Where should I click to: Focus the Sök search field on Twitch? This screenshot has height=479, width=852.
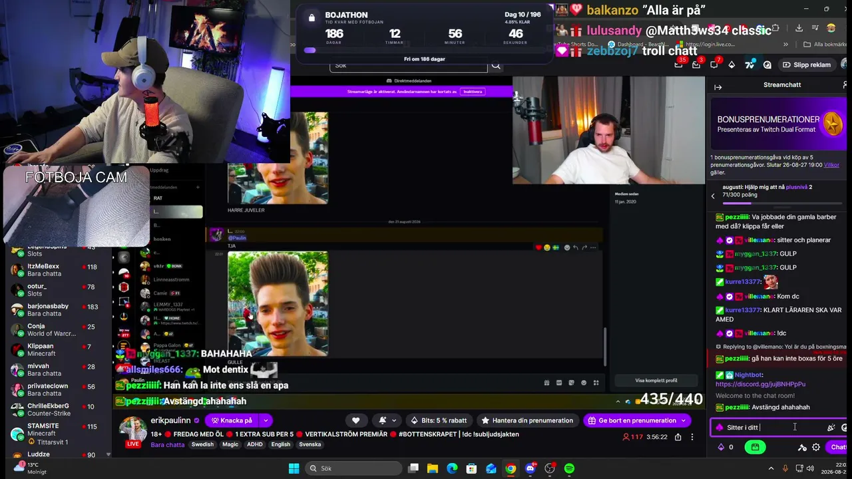409,66
